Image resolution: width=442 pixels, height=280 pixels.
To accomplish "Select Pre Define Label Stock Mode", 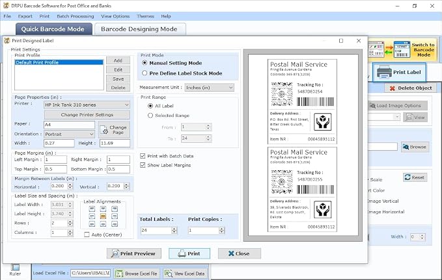I will tap(145, 73).
